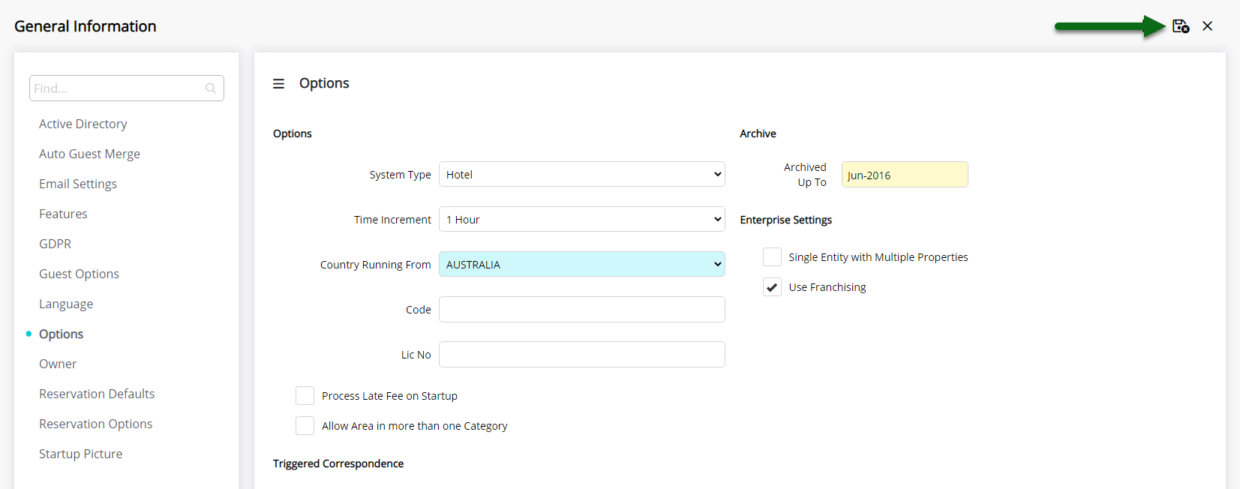Viewport: 1240px width, 489px height.
Task: Open Active Directory settings
Action: [x=83, y=124]
